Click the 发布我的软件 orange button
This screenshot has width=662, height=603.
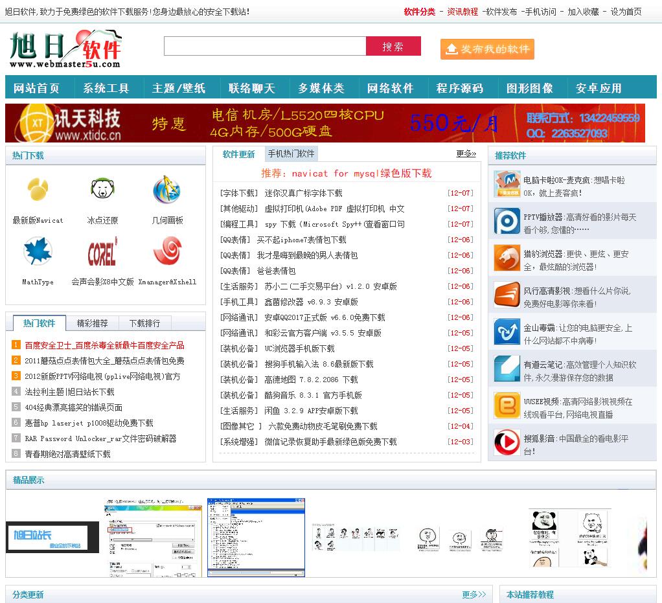pyautogui.click(x=487, y=49)
